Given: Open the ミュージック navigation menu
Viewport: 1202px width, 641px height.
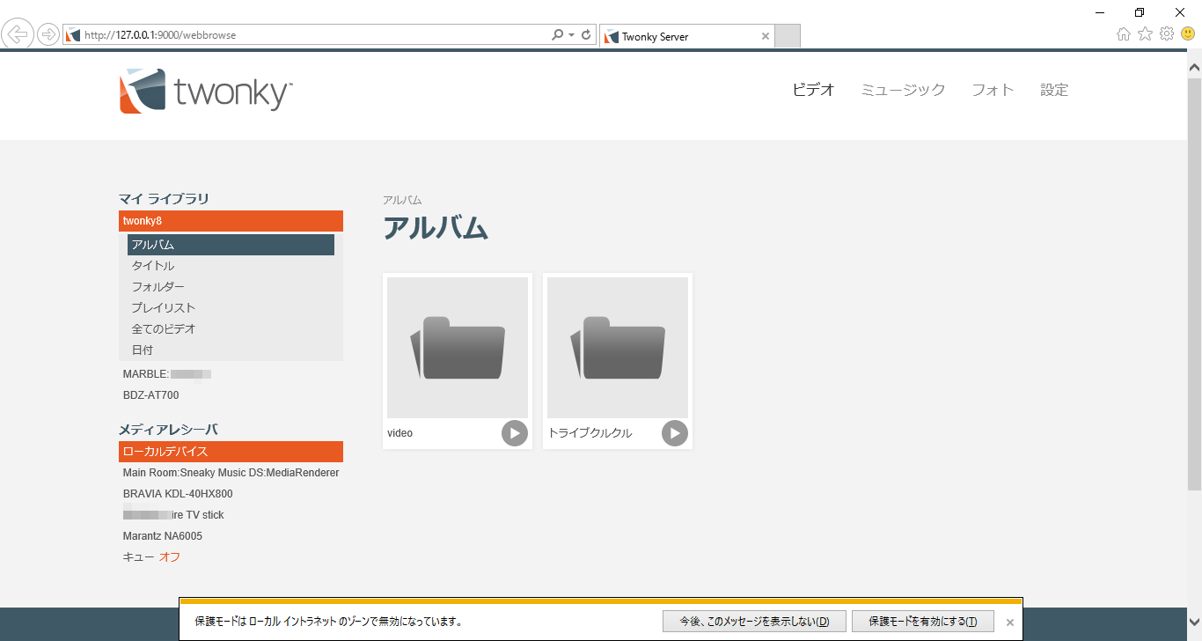Looking at the screenshot, I should 903,90.
